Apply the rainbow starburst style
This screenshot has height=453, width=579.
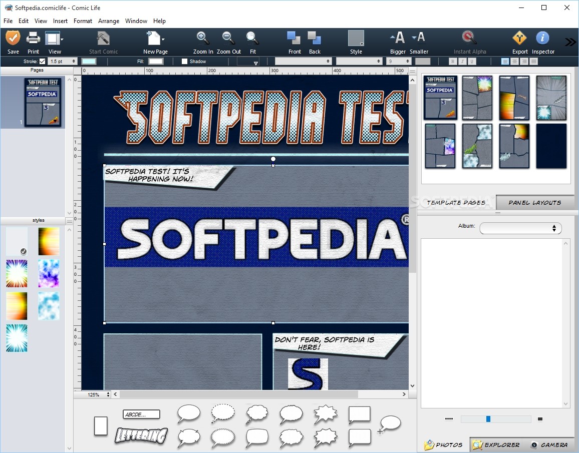17,273
